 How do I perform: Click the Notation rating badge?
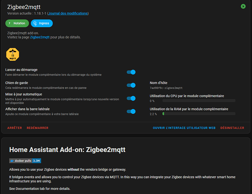(17, 23)
